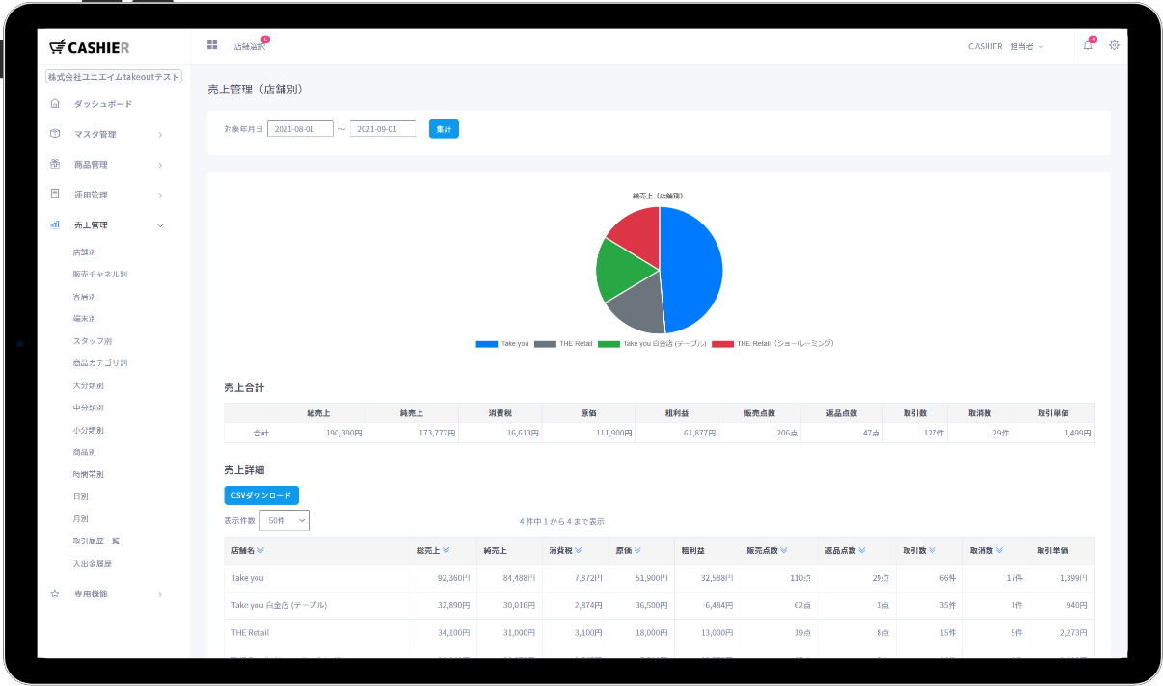Click the CSVダウンロード button
Image resolution: width=1163 pixels, height=686 pixels.
(261, 495)
